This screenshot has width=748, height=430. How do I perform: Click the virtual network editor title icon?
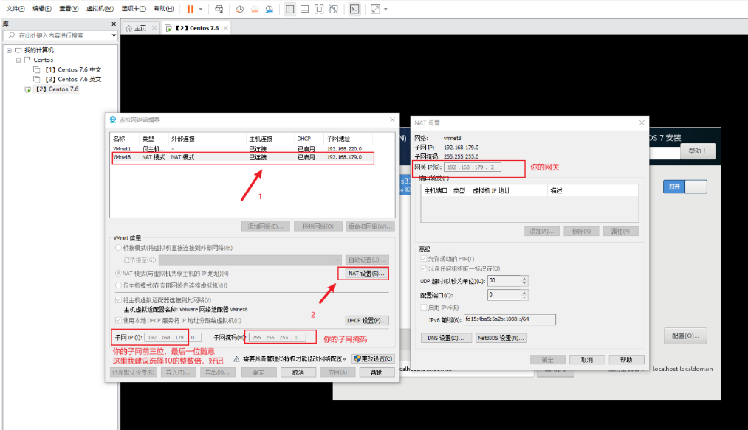point(112,119)
